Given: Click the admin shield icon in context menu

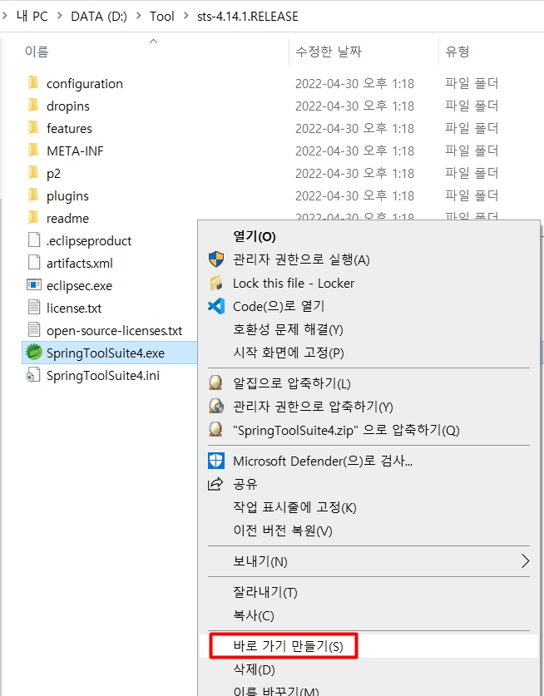Looking at the screenshot, I should pos(216,259).
